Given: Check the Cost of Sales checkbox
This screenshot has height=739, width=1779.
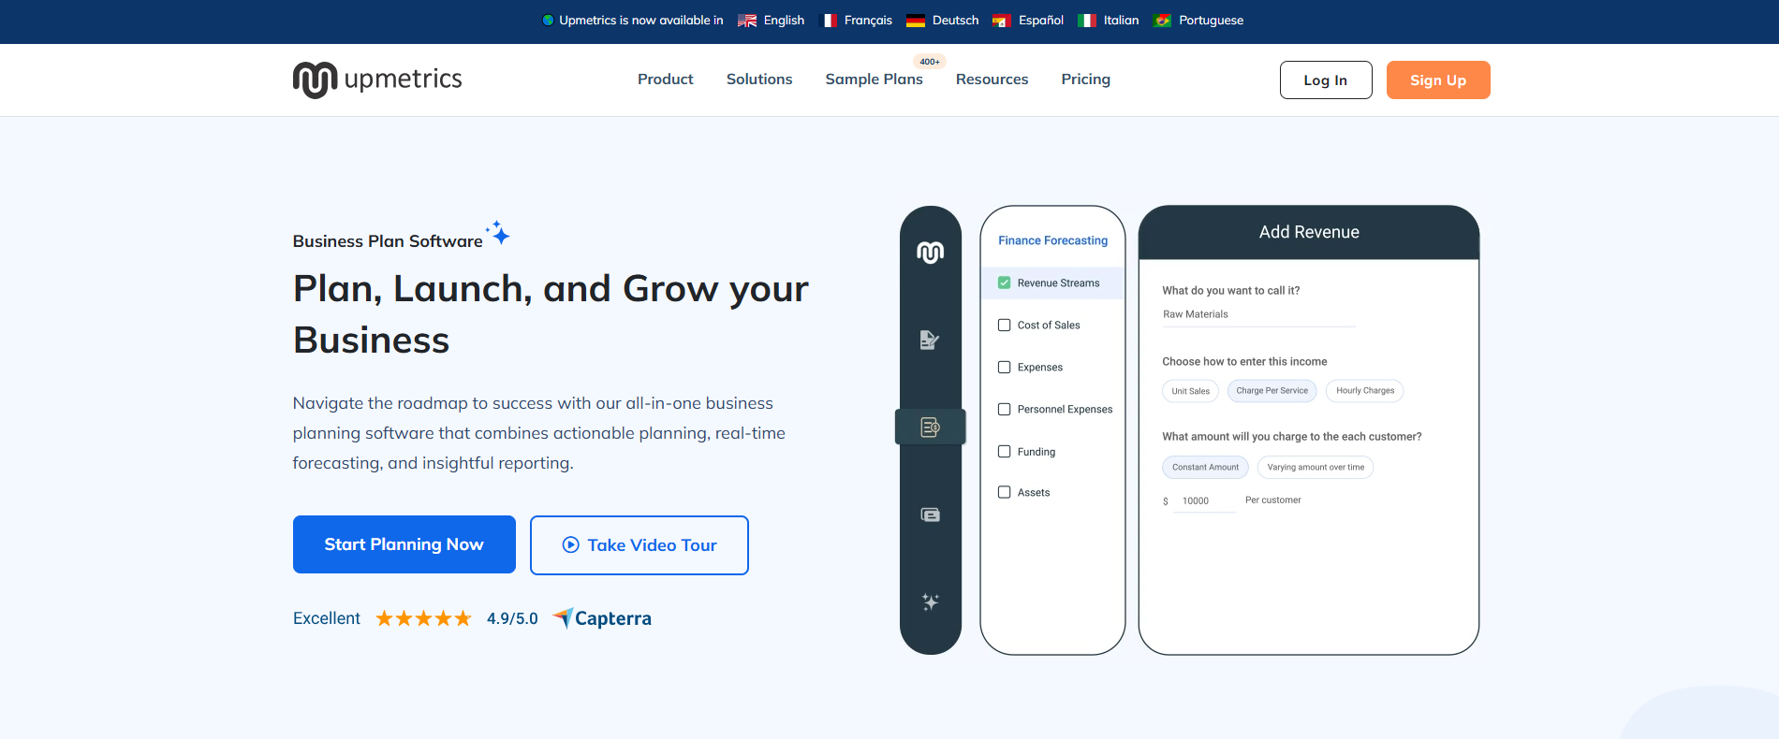Looking at the screenshot, I should (1004, 325).
